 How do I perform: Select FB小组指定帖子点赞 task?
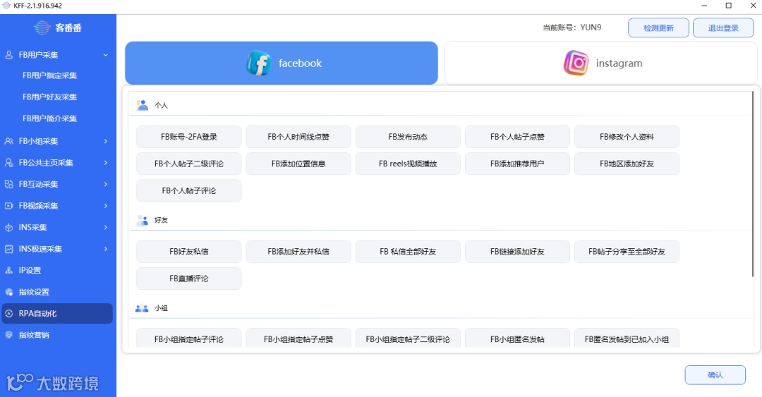point(298,338)
